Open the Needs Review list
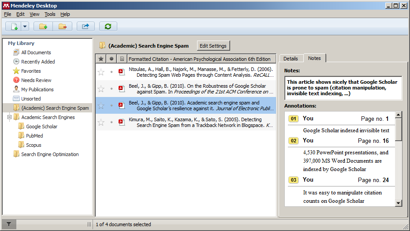The image size is (410, 231). [x=36, y=80]
